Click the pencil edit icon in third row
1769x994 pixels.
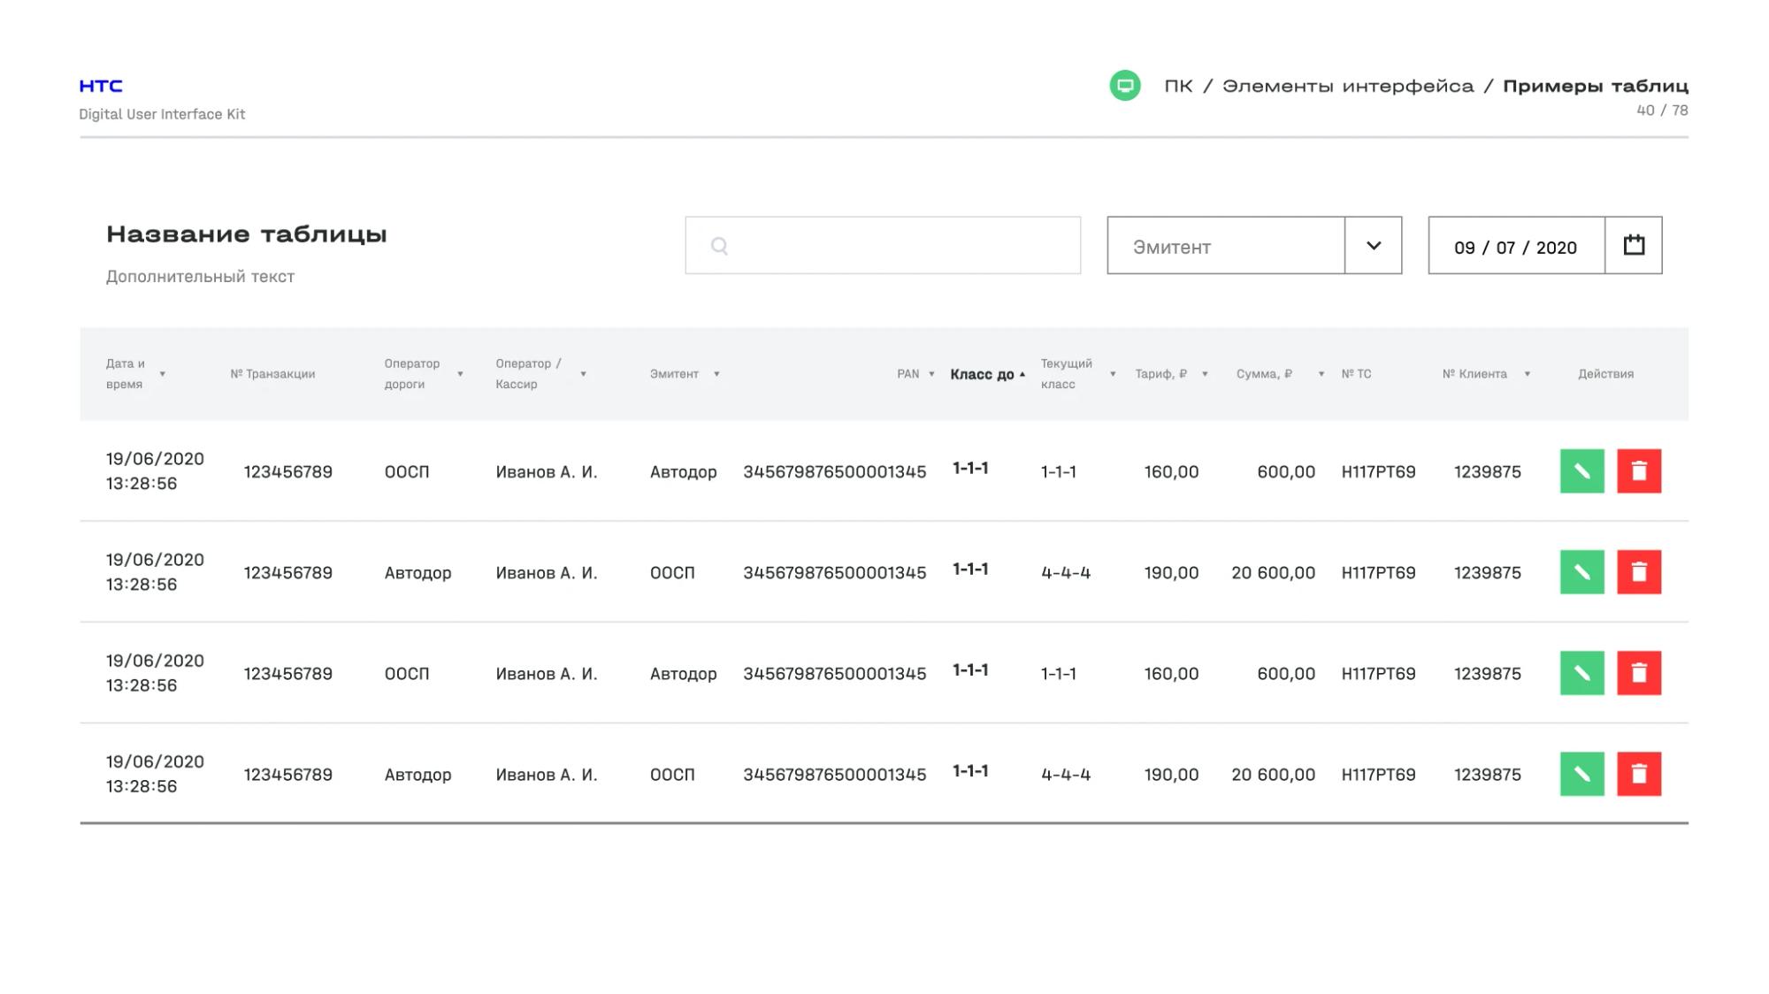point(1581,673)
